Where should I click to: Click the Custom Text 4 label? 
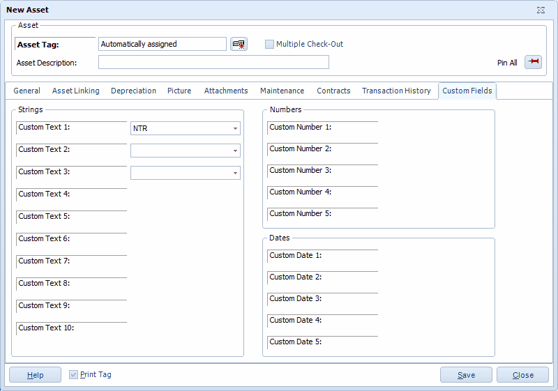click(44, 194)
